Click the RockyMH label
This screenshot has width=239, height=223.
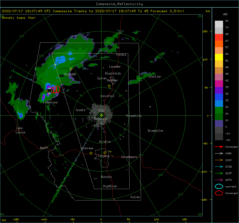[70, 74]
